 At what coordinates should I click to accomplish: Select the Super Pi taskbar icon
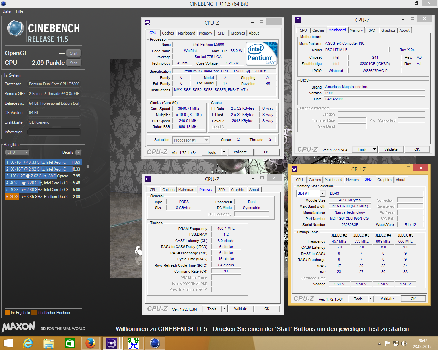coord(134,343)
